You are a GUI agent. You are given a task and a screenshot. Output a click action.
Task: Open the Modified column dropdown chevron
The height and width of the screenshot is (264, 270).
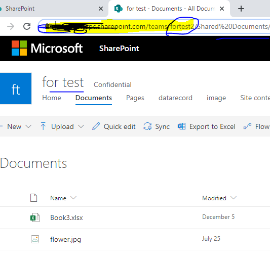[x=234, y=198]
